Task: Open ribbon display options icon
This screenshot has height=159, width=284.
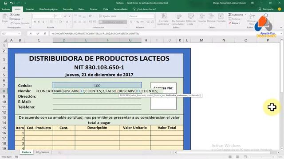Action: [x=252, y=3]
